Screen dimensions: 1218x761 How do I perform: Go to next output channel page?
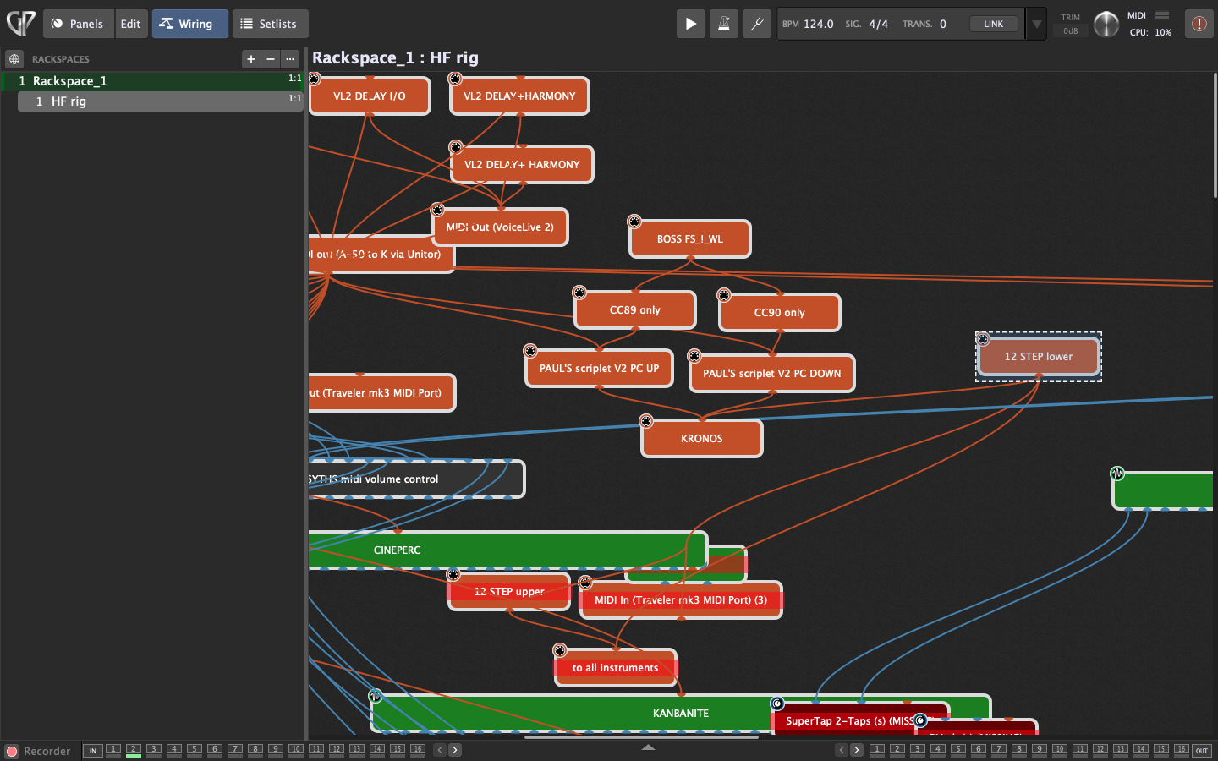pos(857,750)
